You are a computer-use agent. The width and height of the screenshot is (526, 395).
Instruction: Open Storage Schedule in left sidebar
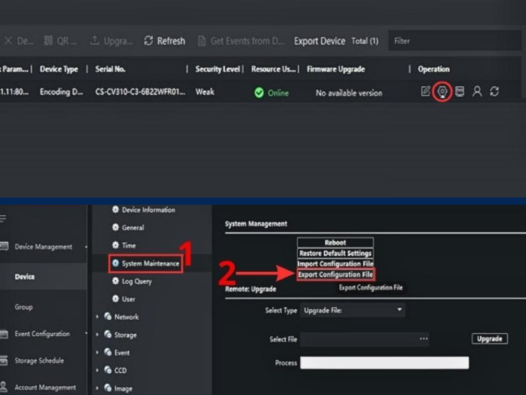click(39, 361)
